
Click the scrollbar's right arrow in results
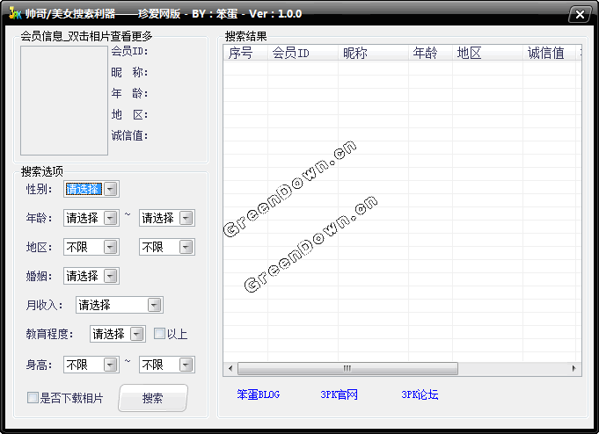click(573, 368)
